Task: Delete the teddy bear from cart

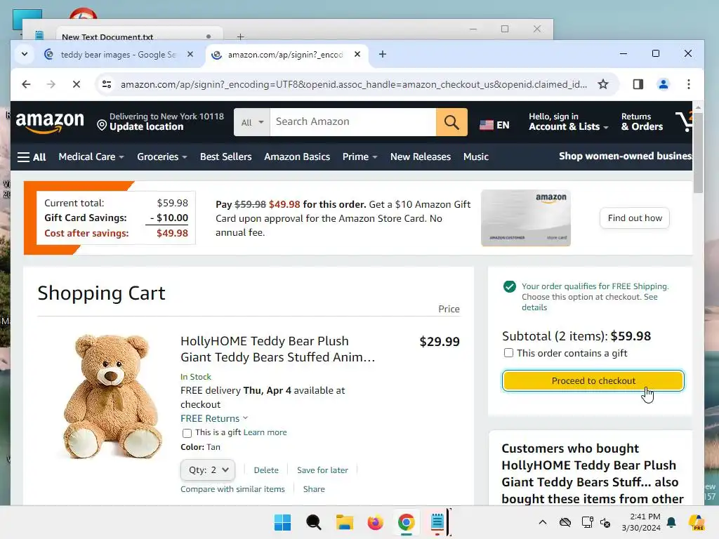Action: pyautogui.click(x=266, y=470)
